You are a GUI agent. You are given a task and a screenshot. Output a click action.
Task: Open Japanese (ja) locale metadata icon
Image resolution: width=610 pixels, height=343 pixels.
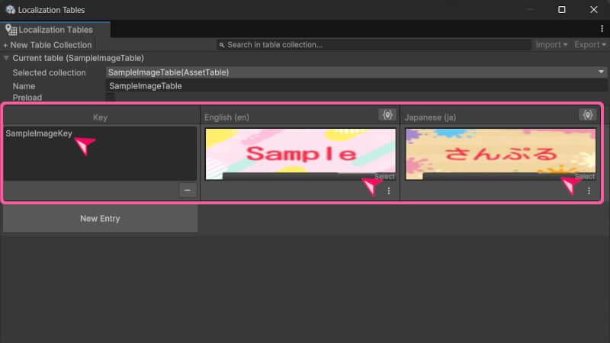(x=587, y=114)
